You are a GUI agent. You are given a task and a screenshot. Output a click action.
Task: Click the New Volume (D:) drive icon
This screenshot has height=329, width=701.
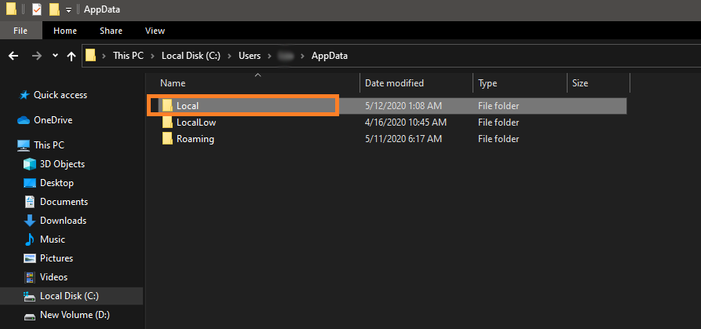pyautogui.click(x=30, y=316)
